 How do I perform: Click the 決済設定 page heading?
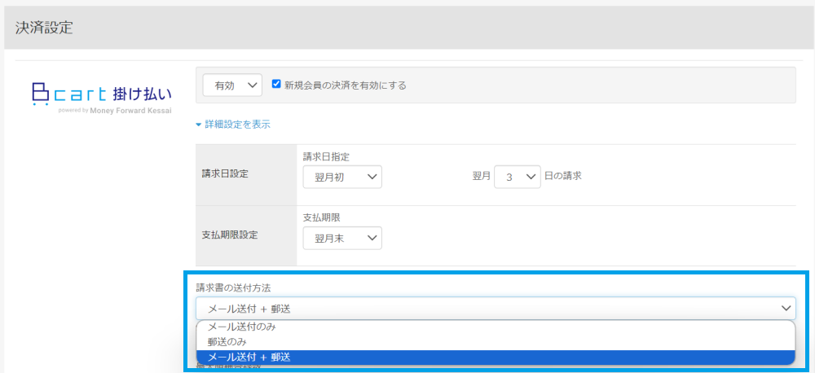click(44, 28)
